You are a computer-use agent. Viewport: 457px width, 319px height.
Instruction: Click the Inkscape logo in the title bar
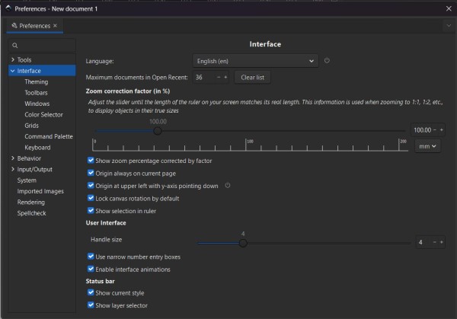8,8
